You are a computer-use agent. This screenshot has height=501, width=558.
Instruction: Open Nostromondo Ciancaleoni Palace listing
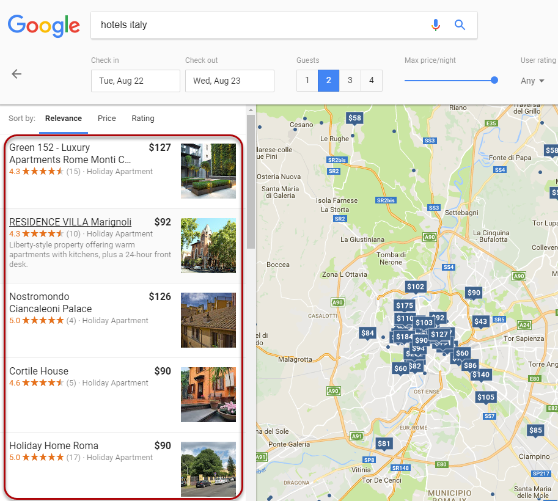51,302
